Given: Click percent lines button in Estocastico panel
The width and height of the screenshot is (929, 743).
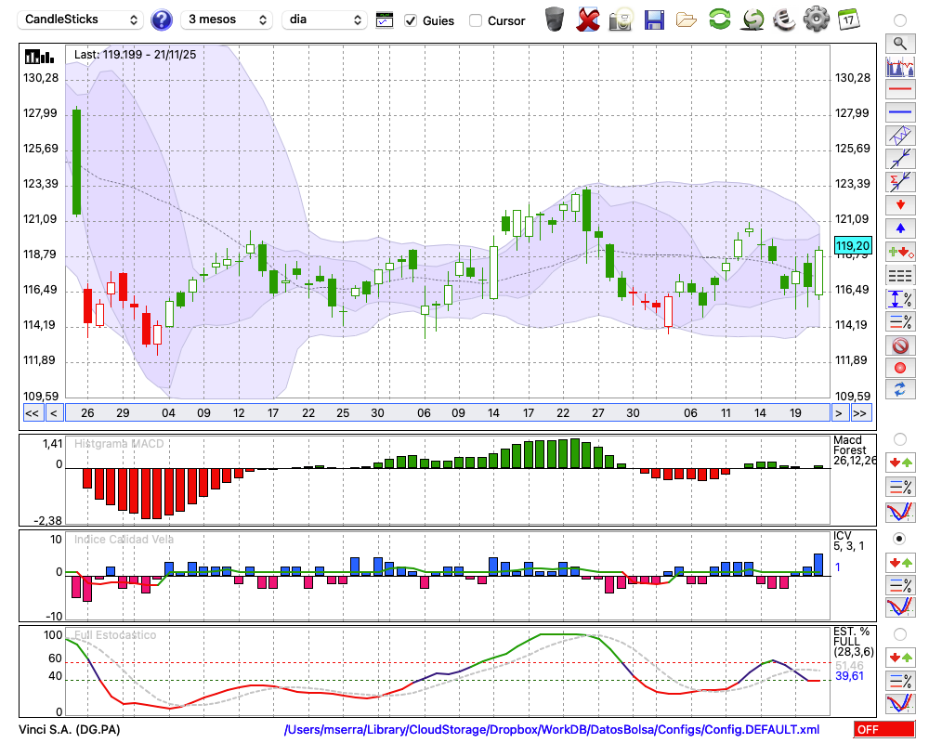Looking at the screenshot, I should 900,680.
